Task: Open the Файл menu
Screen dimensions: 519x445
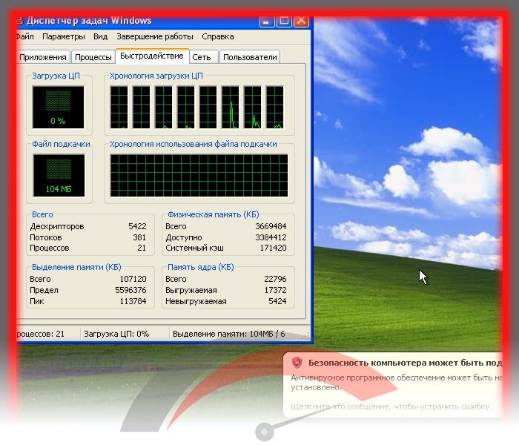Action: click(x=24, y=36)
